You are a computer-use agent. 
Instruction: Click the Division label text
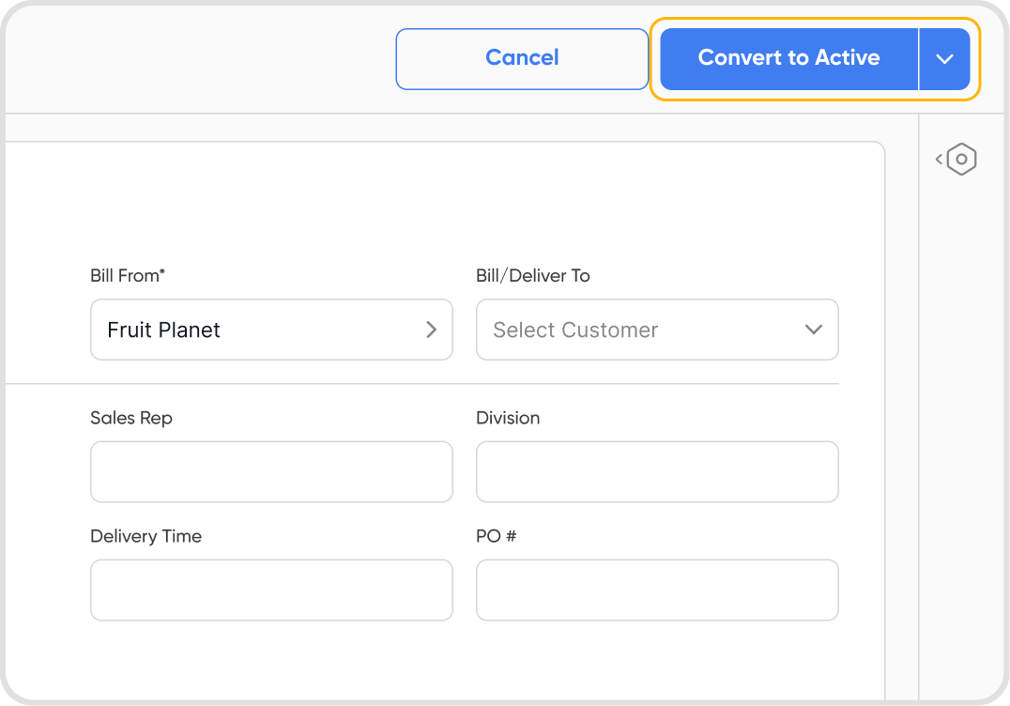pos(508,418)
